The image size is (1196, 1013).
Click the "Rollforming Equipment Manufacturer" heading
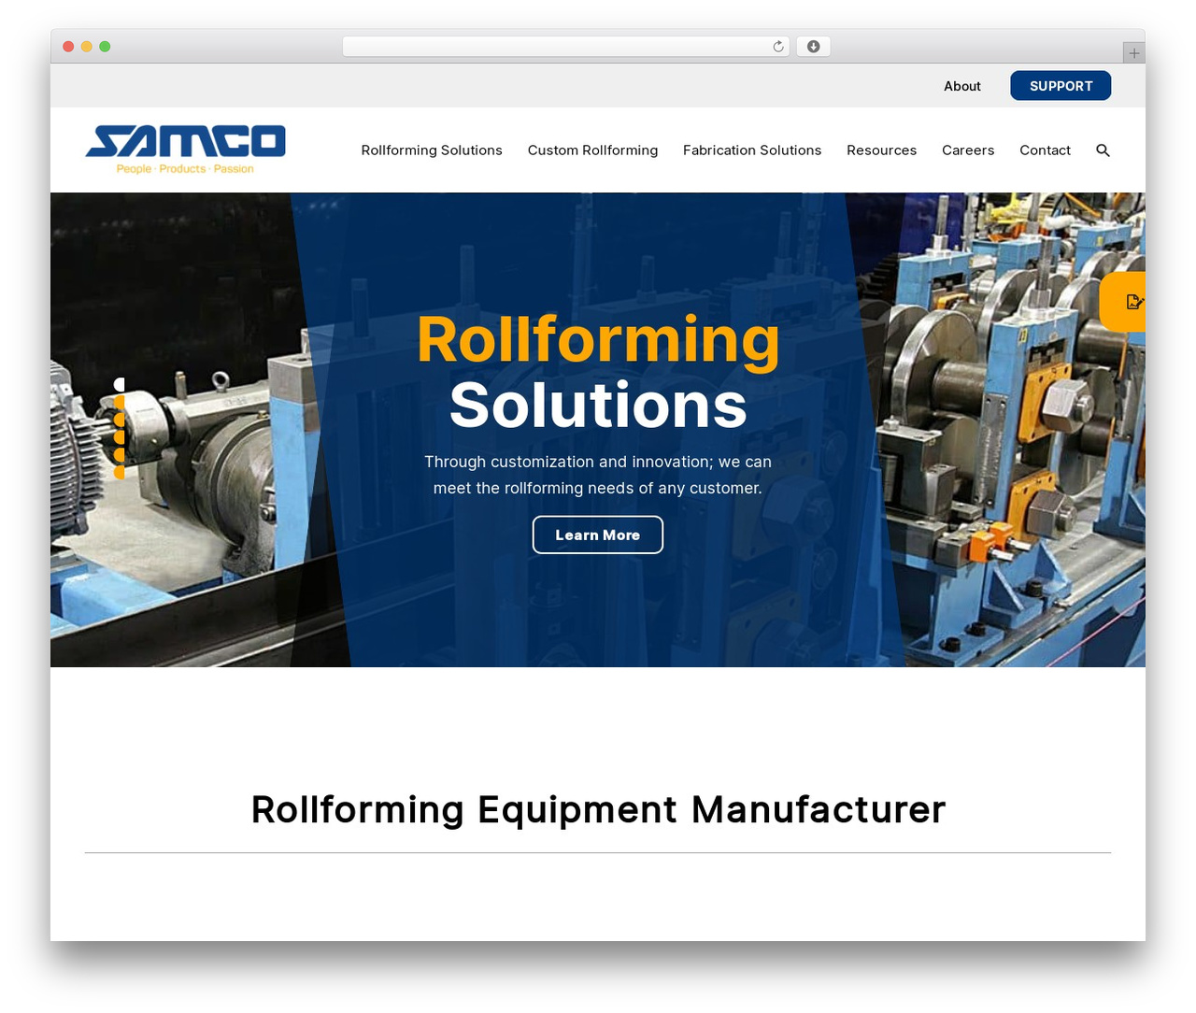coord(598,809)
